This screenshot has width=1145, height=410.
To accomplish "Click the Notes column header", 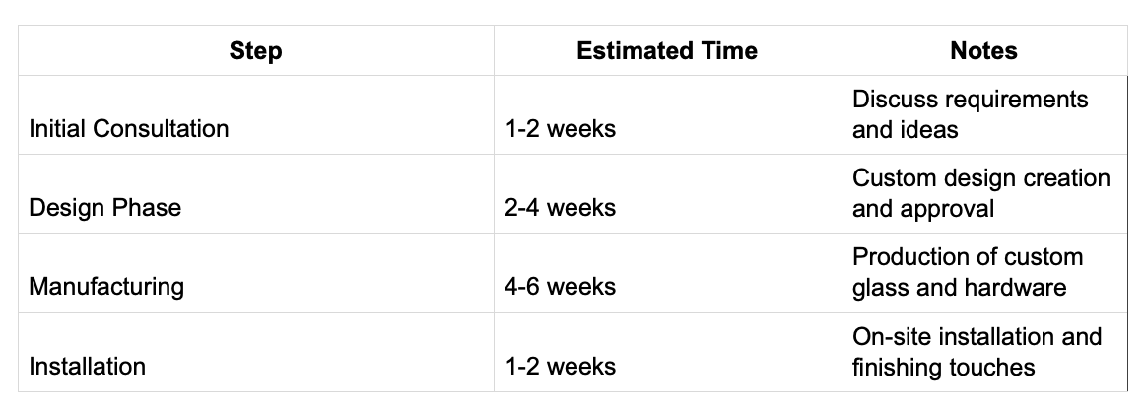I will pyautogui.click(x=983, y=51).
